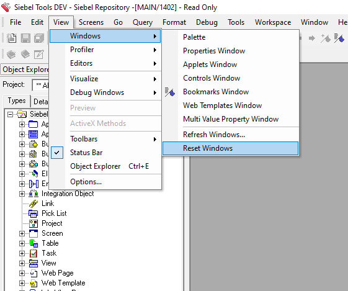The height and width of the screenshot is (291, 348).
Task: Click the Web Template icon
Action: (x=33, y=283)
